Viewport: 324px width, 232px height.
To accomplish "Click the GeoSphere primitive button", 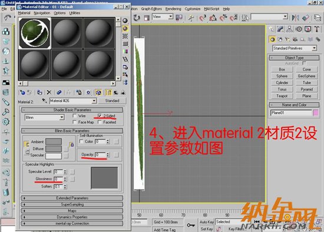I will [x=307, y=76].
